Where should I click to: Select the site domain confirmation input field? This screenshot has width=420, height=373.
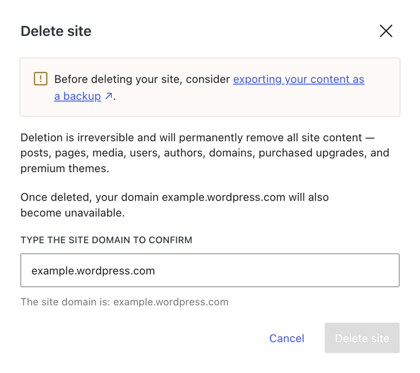(209, 270)
